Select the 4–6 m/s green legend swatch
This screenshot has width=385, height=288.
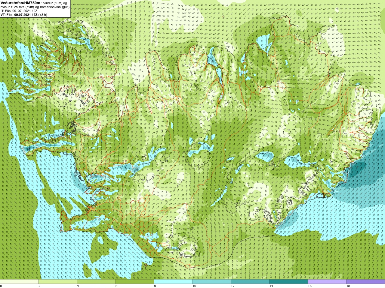[x=96, y=282]
